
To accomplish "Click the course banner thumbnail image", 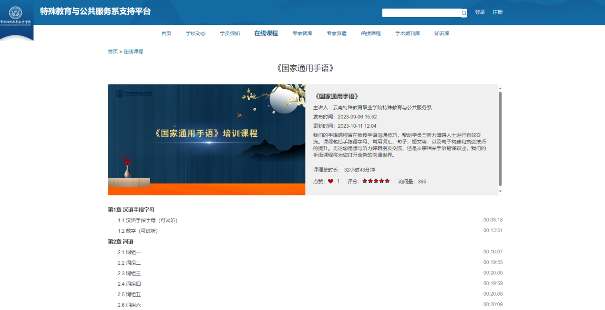I will pyautogui.click(x=206, y=139).
